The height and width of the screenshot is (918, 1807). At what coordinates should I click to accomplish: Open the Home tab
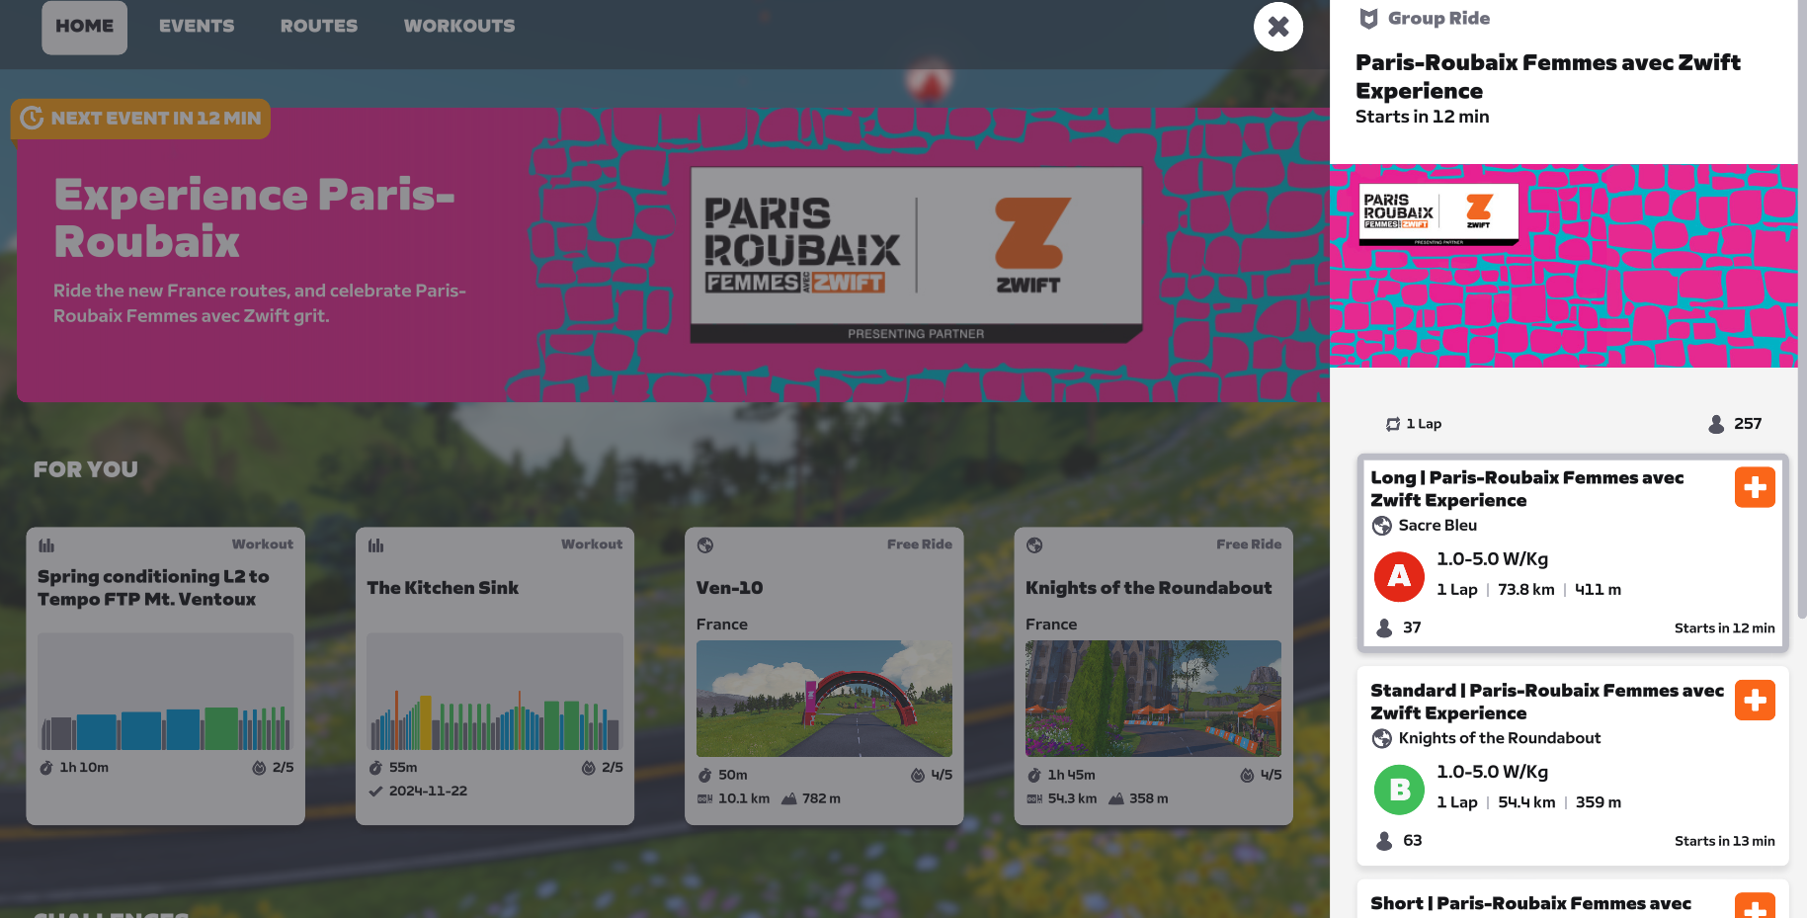(x=84, y=27)
